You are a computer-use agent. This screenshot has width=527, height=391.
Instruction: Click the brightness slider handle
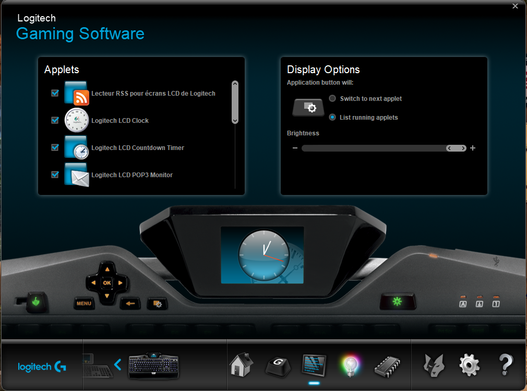click(456, 148)
